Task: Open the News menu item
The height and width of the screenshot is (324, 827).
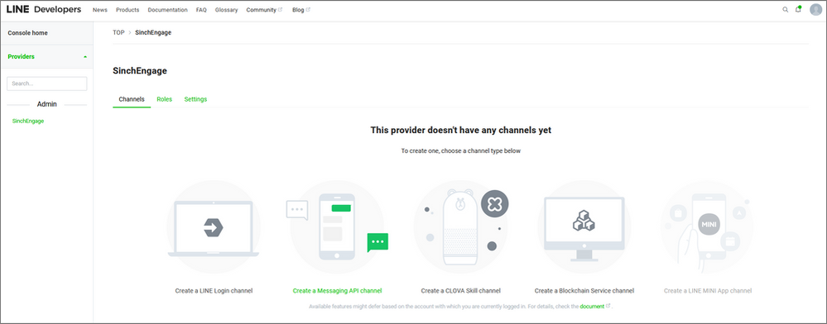Action: (x=100, y=10)
